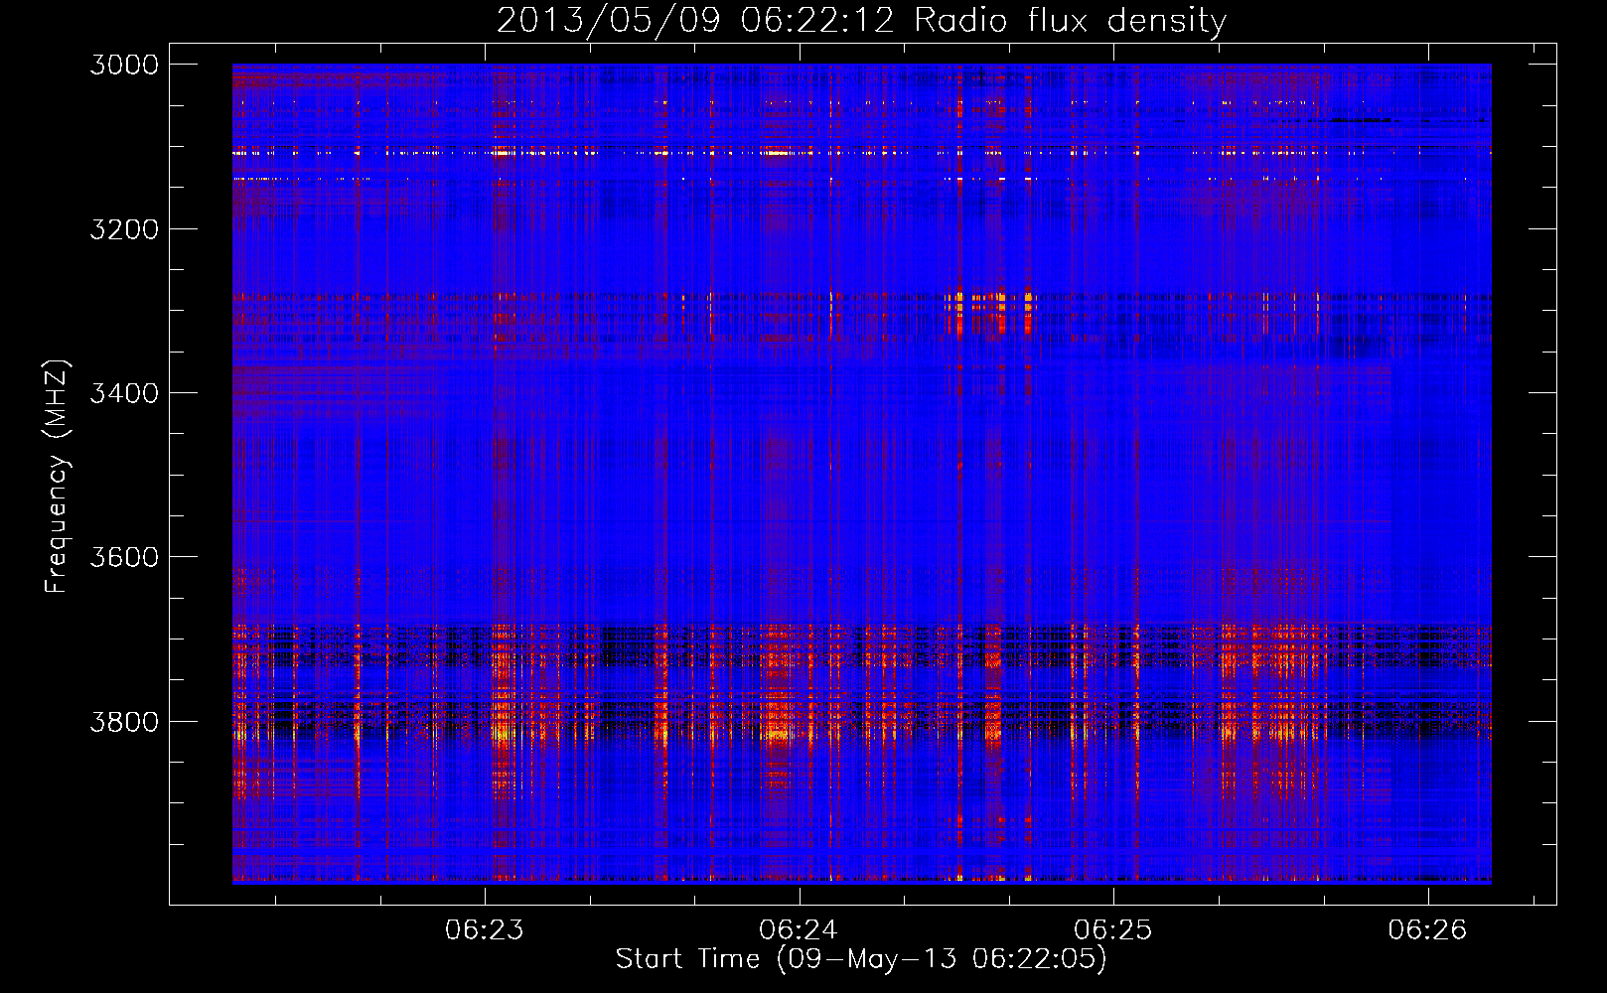Click the 3400 frequency axis label
1607x993 pixels.
tap(124, 393)
